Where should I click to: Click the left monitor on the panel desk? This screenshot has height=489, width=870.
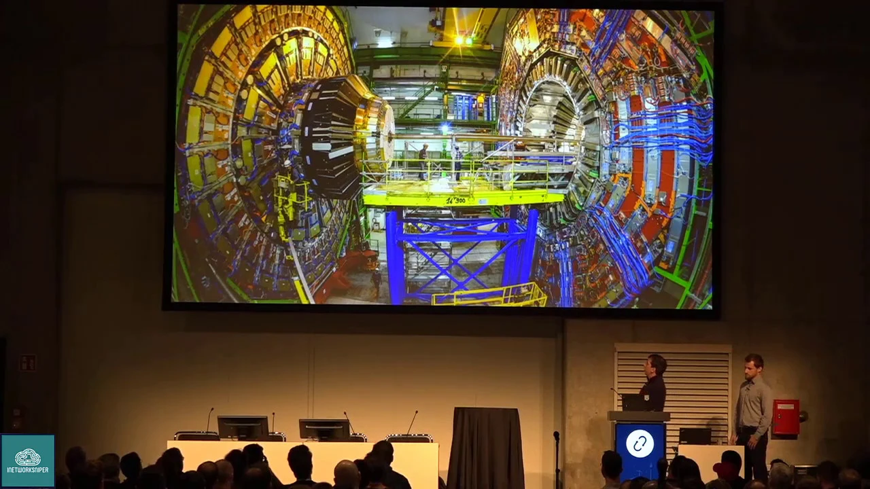pyautogui.click(x=243, y=428)
